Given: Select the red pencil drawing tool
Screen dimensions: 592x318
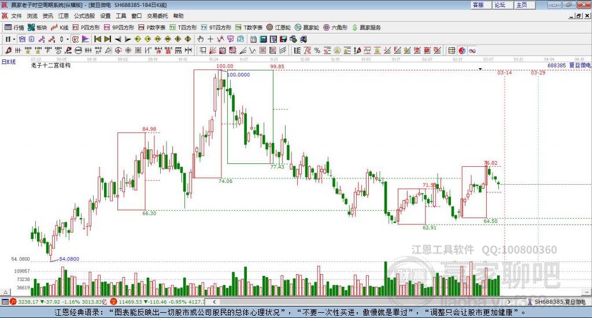Looking at the screenshot, I should [x=8, y=50].
